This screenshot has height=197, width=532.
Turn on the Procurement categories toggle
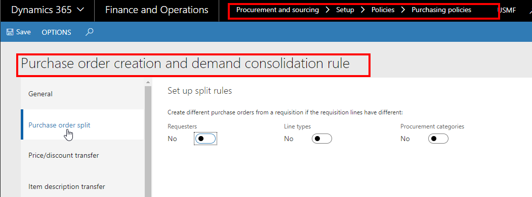point(438,139)
